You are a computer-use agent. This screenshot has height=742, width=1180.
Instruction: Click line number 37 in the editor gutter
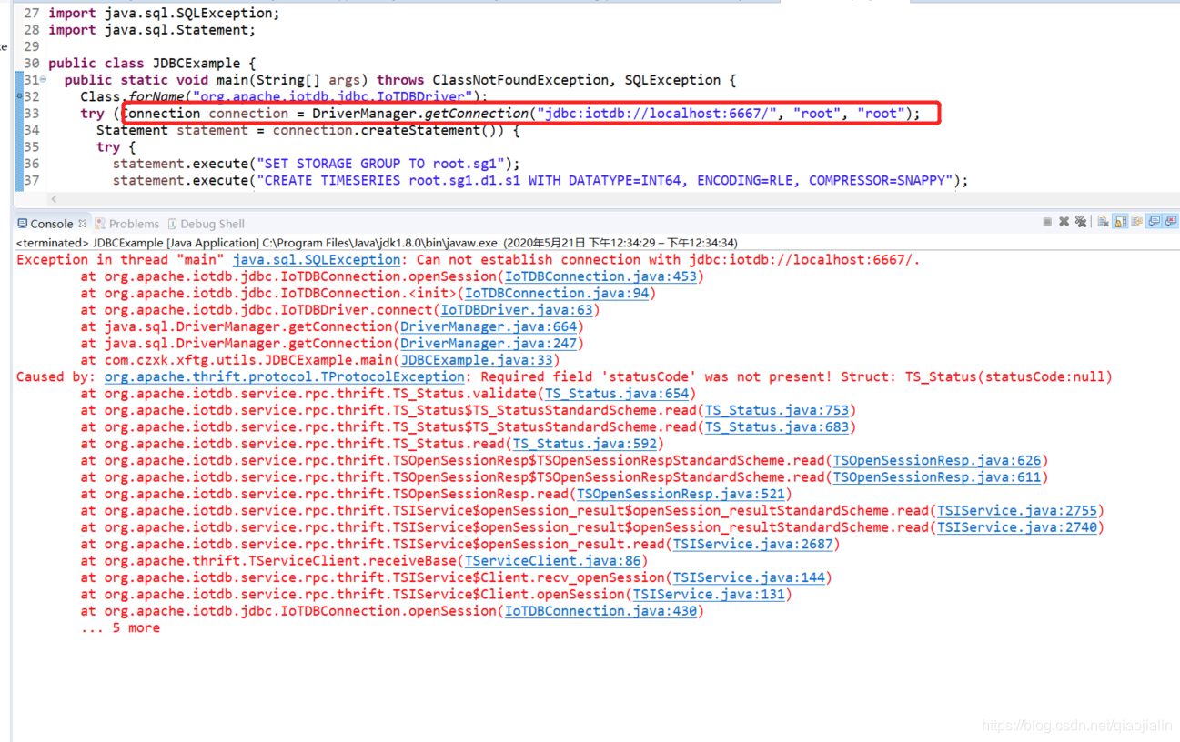pyautogui.click(x=32, y=181)
